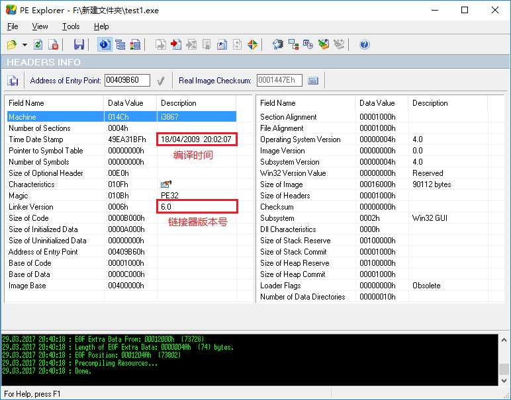Select the Loader Flags row

(x=373, y=286)
